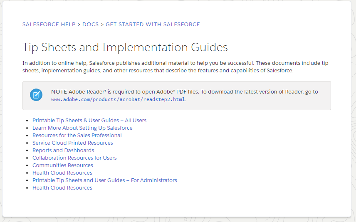
Task: Click the NOTE label in the gray box
Action: pos(59,92)
